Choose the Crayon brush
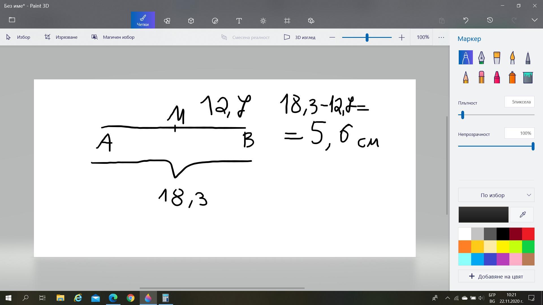Screen dimensions: 543x305 click(x=497, y=77)
